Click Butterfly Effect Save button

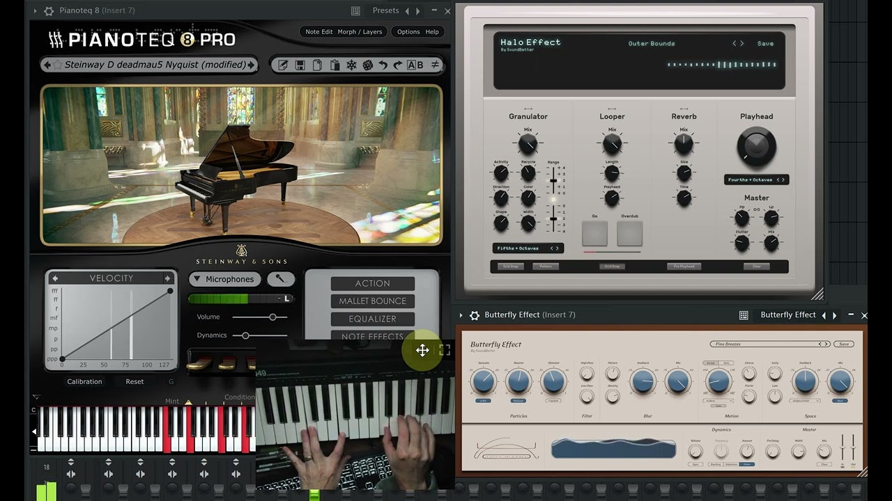844,344
